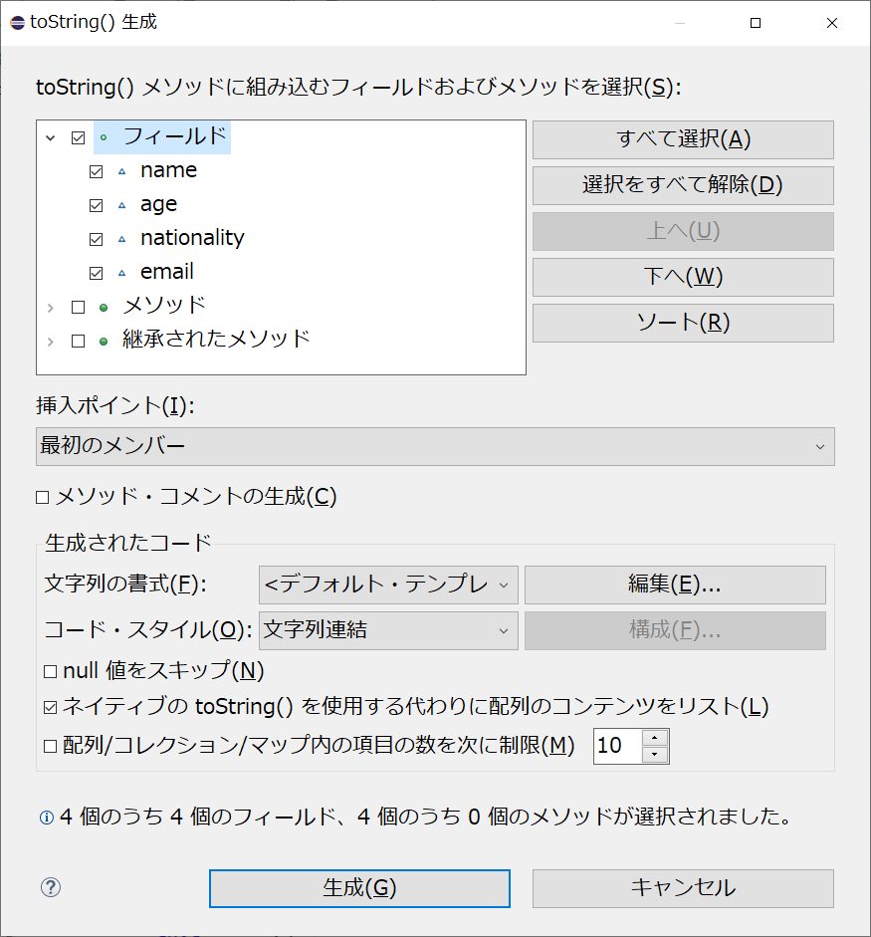871x937 pixels.
Task: Uncheck the age field checkbox
Action: pos(96,205)
